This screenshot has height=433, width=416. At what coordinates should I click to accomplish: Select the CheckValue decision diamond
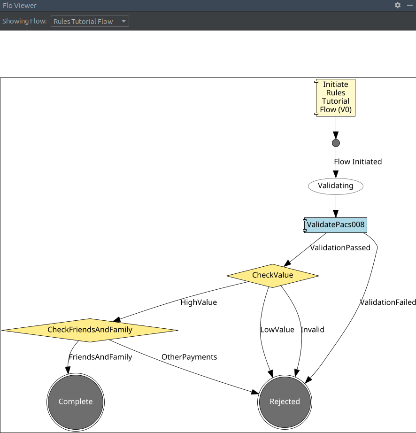pos(272,275)
